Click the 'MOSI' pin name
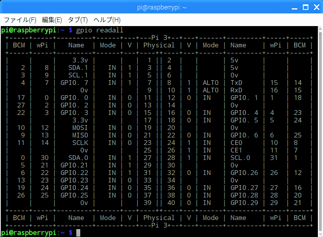Image resolution: width=323 pixels, height=237 pixels. pos(80,128)
